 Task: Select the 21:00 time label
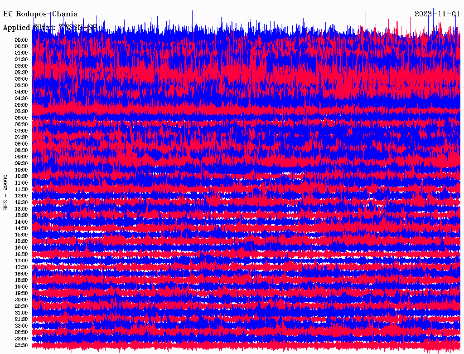(x=21, y=313)
